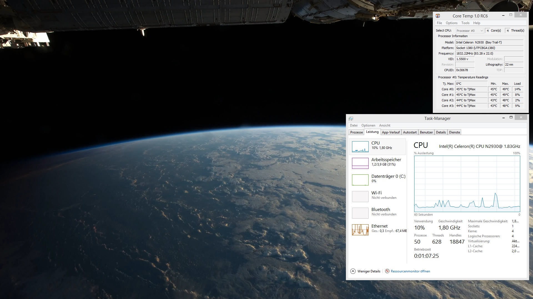Select the CPU performance graph thumbnail
Screen dimensions: 533x299
point(360,147)
